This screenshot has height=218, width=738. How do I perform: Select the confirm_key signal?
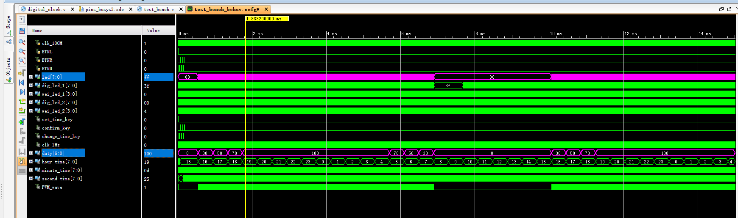coord(56,128)
